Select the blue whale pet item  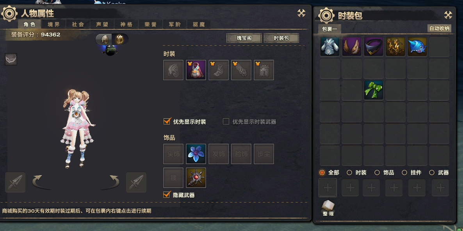click(417, 46)
